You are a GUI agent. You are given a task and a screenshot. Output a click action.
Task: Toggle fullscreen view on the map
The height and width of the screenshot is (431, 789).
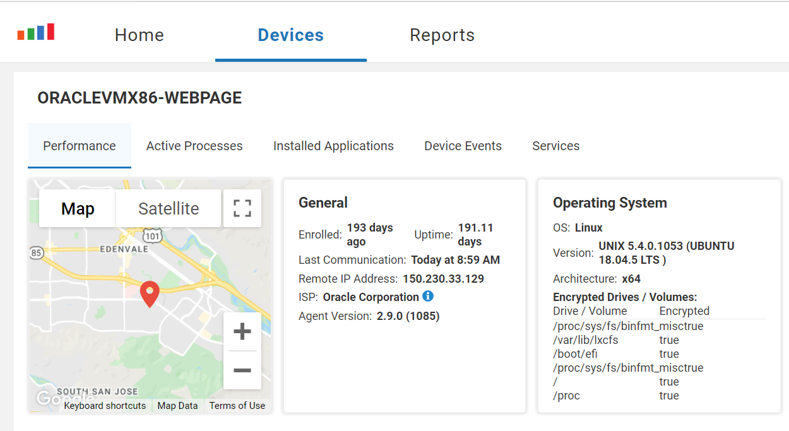click(242, 208)
